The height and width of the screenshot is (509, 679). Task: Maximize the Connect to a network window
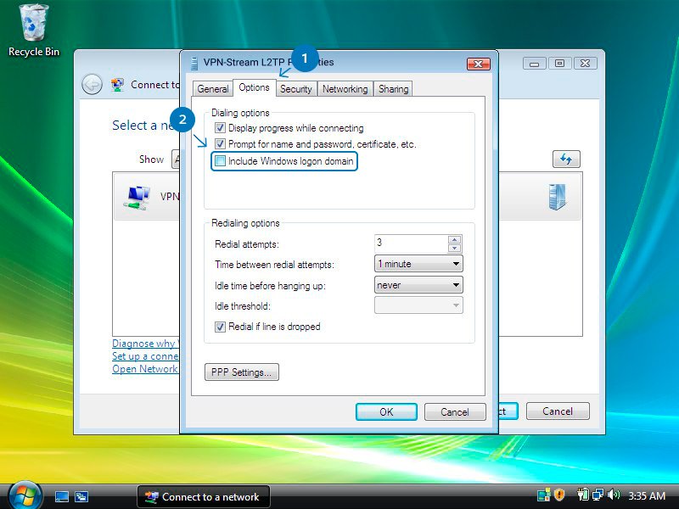(x=559, y=63)
